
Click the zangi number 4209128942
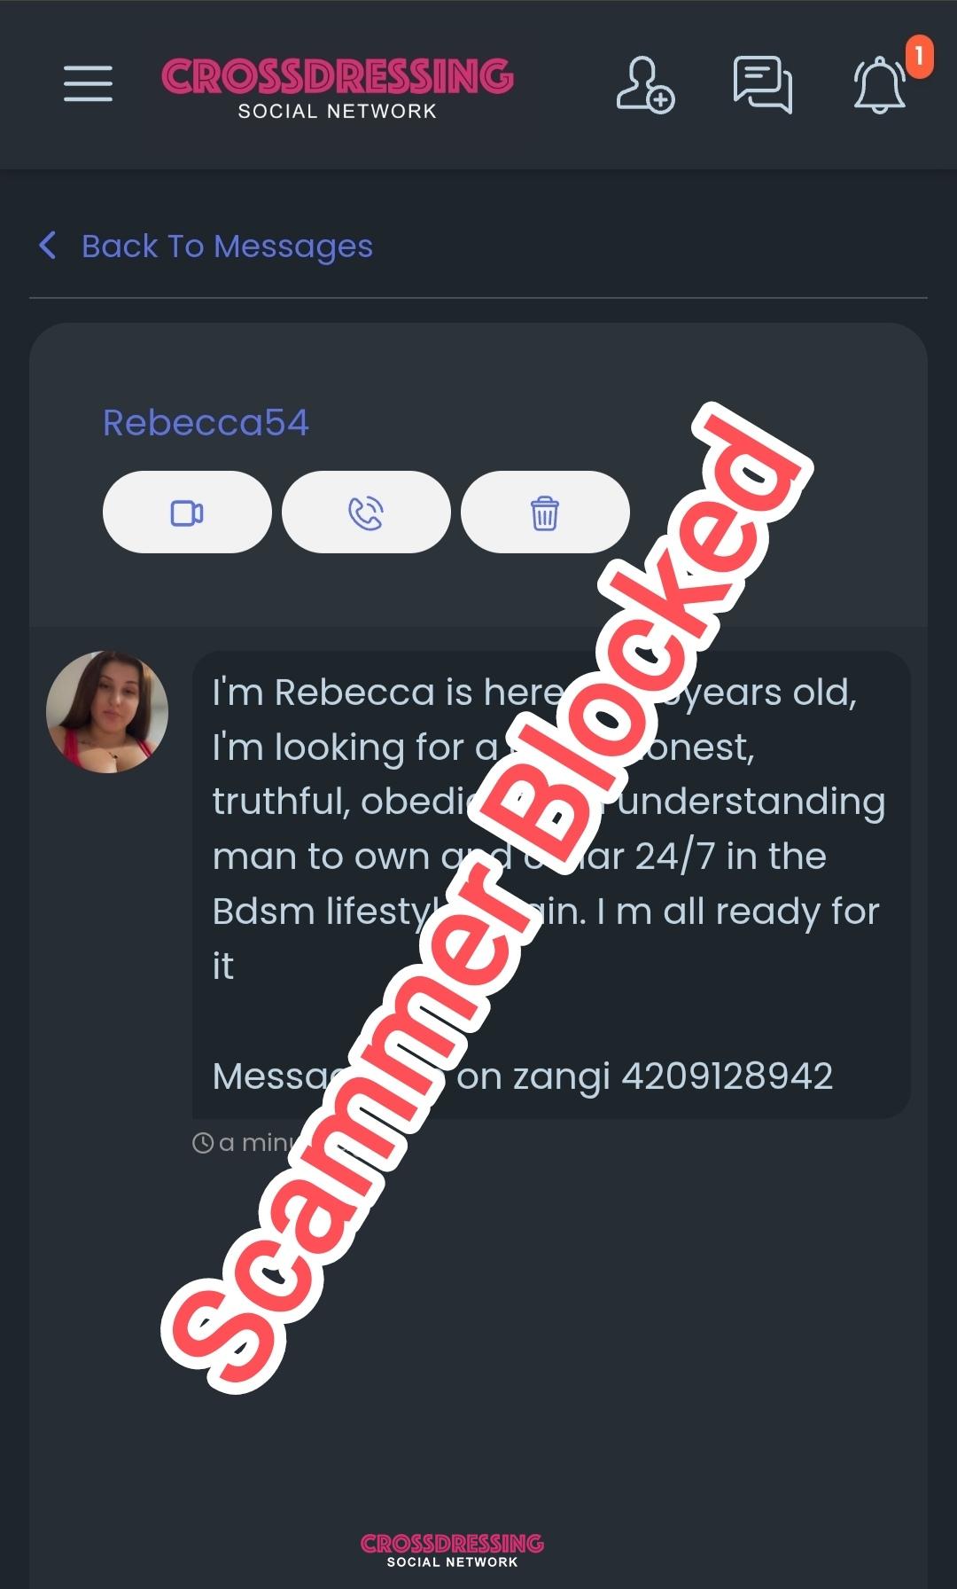[727, 1076]
